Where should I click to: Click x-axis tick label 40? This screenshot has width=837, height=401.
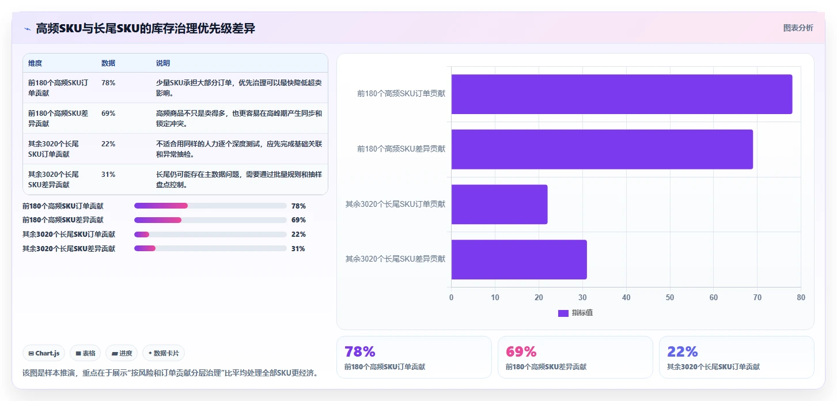pos(626,297)
